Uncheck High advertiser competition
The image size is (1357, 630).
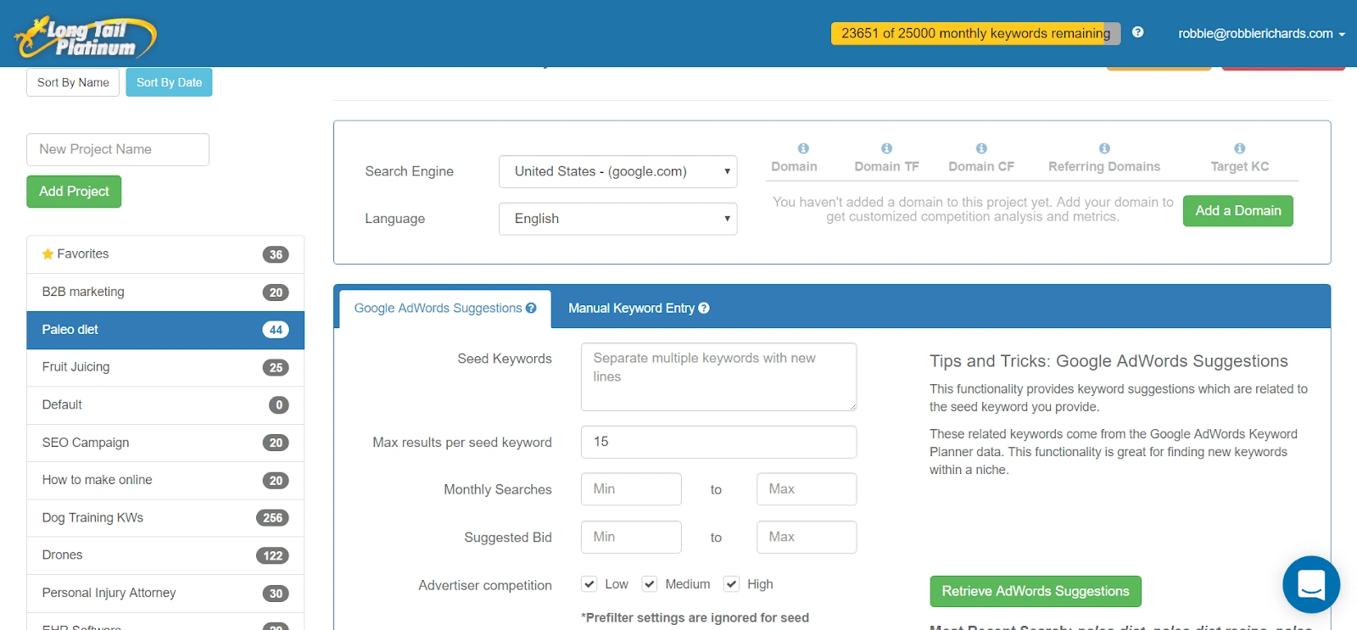(x=731, y=584)
